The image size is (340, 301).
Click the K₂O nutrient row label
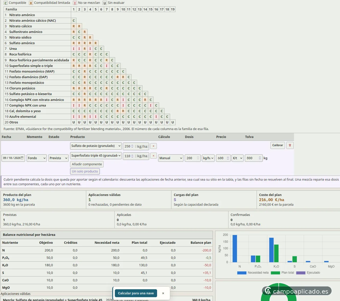pyautogui.click(x=5, y=265)
